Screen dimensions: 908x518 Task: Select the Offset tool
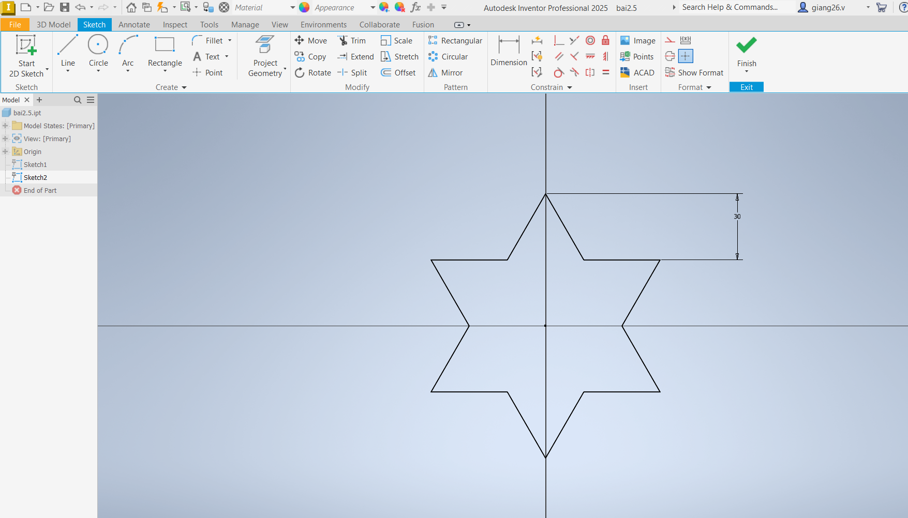point(398,73)
